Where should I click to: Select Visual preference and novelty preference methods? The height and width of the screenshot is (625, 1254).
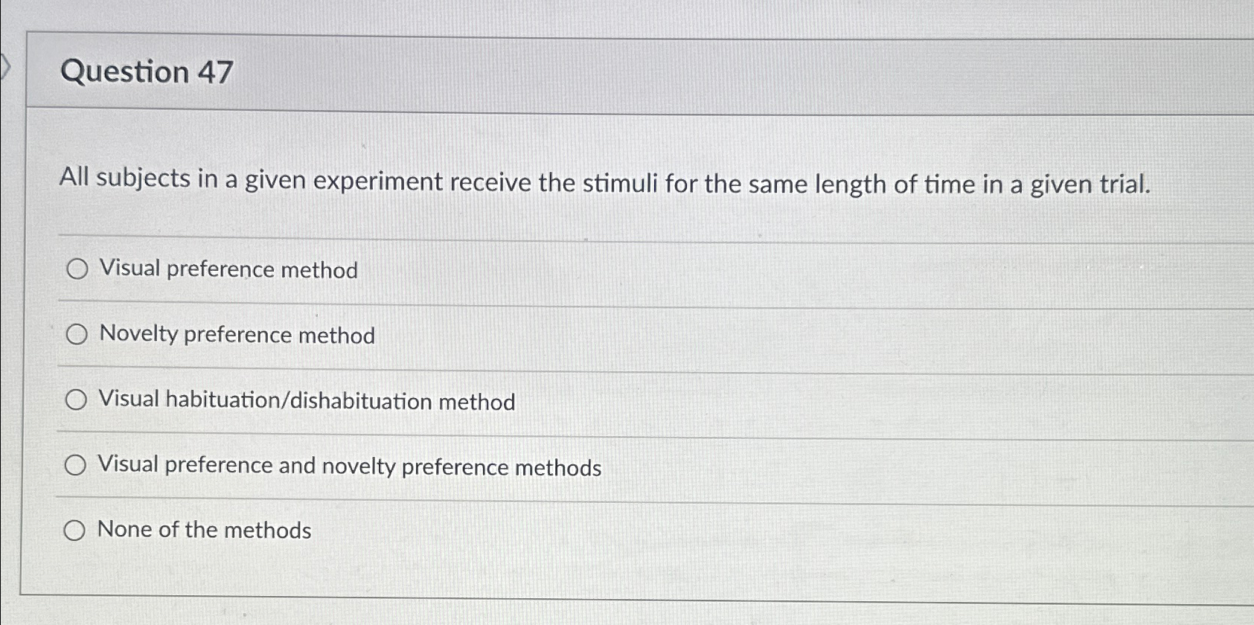click(x=77, y=465)
